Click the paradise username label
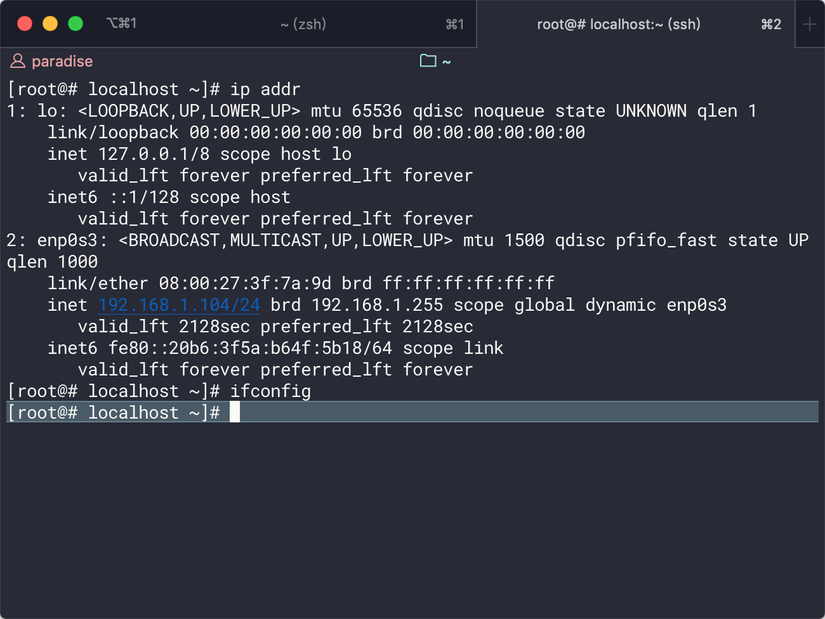Viewport: 825px width, 619px height. (x=62, y=62)
